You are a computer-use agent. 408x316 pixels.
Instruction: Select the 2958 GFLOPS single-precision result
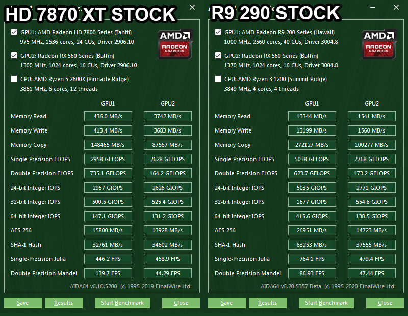coord(108,159)
